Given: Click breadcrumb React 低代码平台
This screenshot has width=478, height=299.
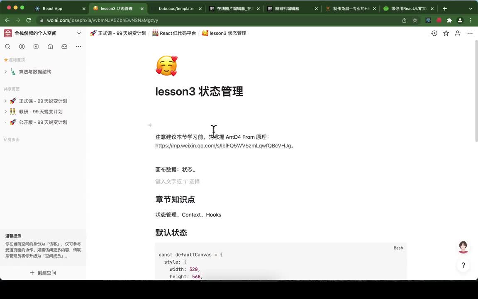Looking at the screenshot, I should click(x=174, y=33).
